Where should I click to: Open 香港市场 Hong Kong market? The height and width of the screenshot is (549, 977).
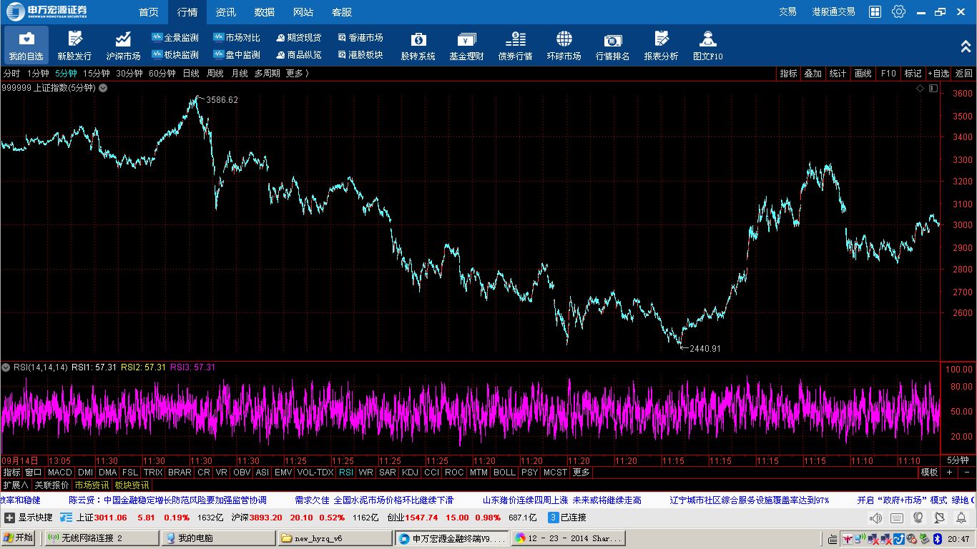tap(360, 38)
